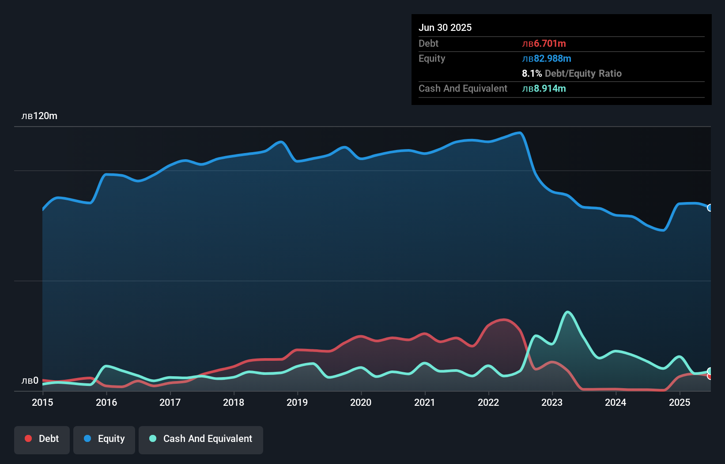Screen dimensions: 725x464
Task: Click the лв0 y-axis label
Action: coord(30,381)
